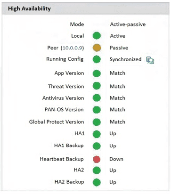
Task: Click the Synchronized status text
Action: click(x=125, y=59)
